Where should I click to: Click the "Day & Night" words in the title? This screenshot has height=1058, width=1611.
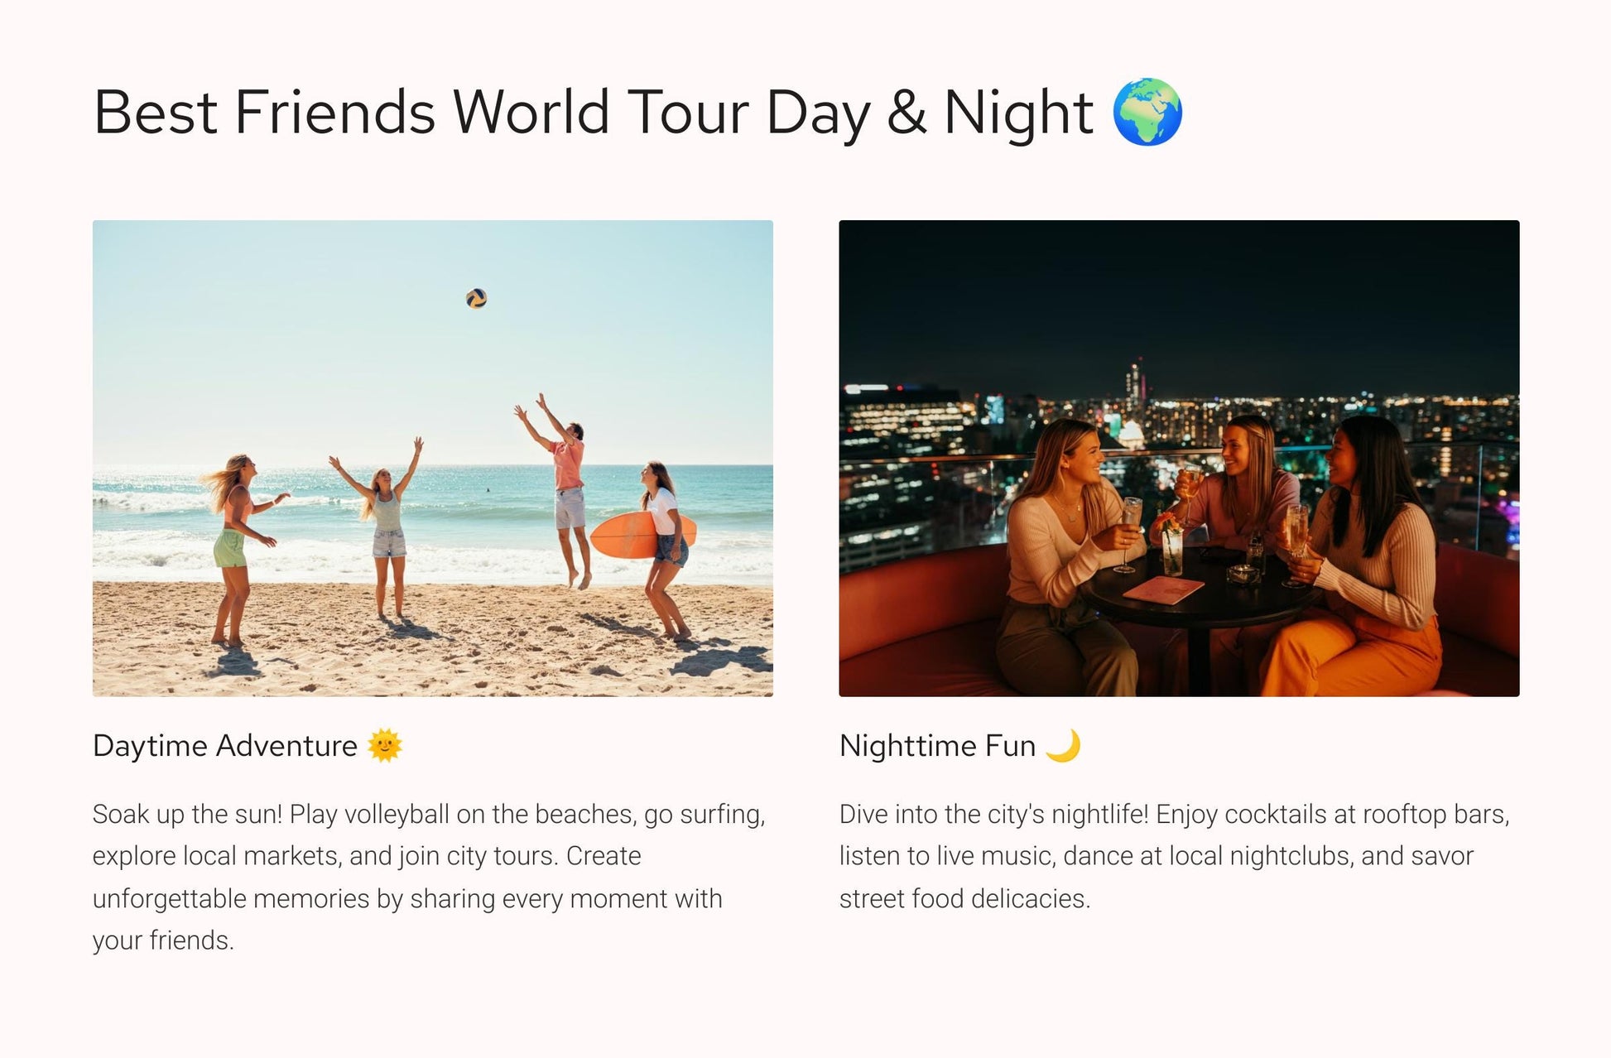click(929, 113)
